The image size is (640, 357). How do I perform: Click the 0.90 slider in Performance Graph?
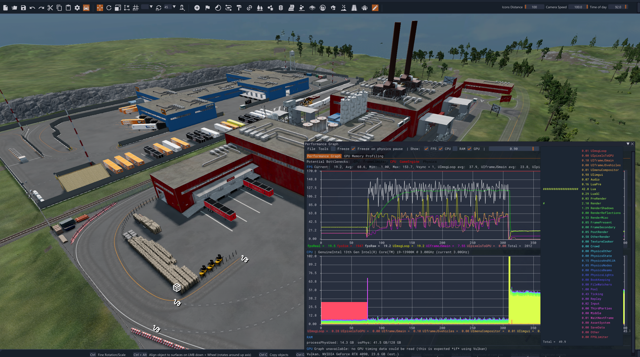coord(514,149)
